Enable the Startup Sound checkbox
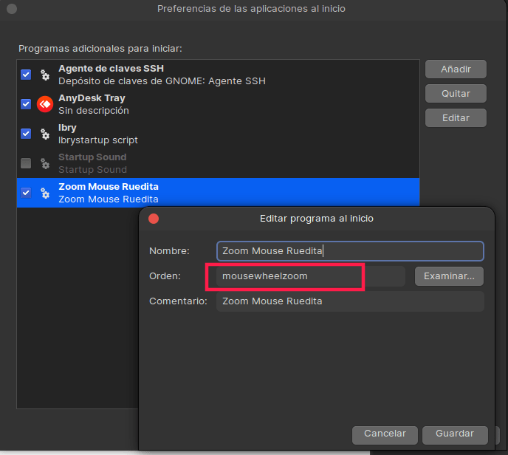 tap(26, 163)
